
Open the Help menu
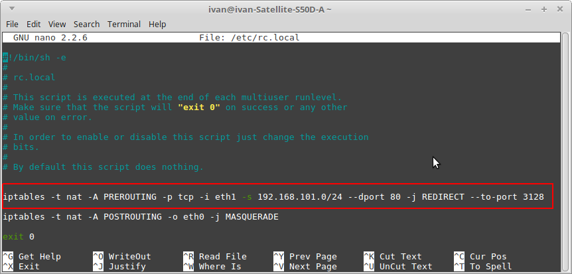157,25
